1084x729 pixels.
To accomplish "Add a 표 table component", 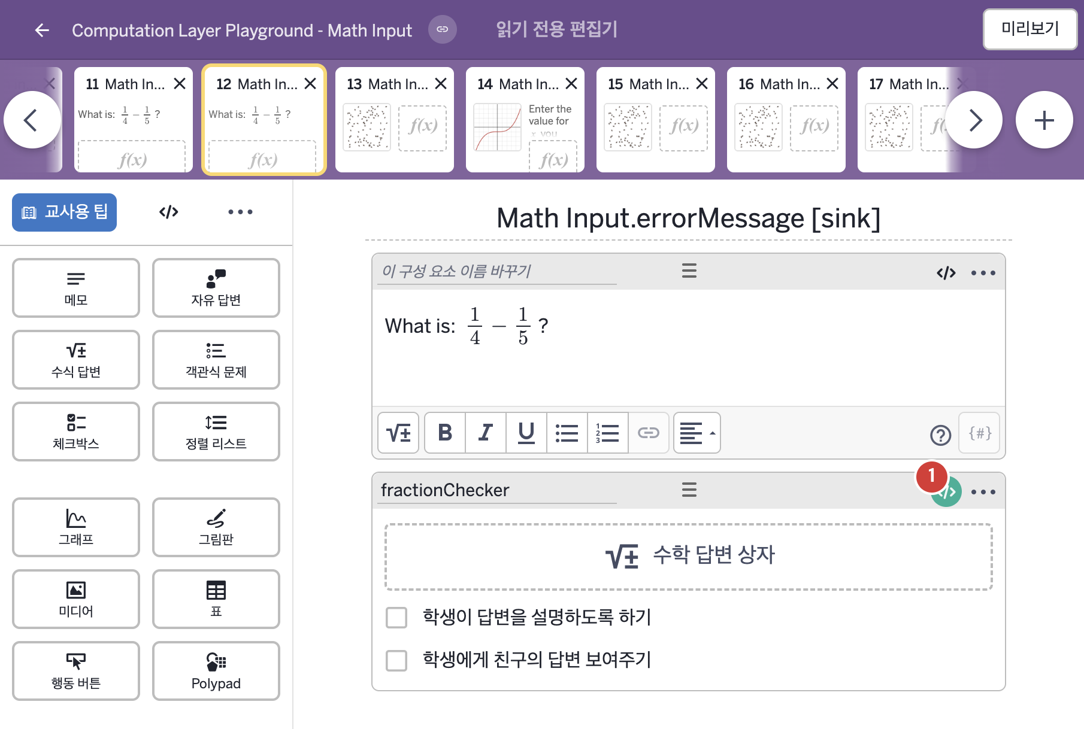I will click(216, 599).
